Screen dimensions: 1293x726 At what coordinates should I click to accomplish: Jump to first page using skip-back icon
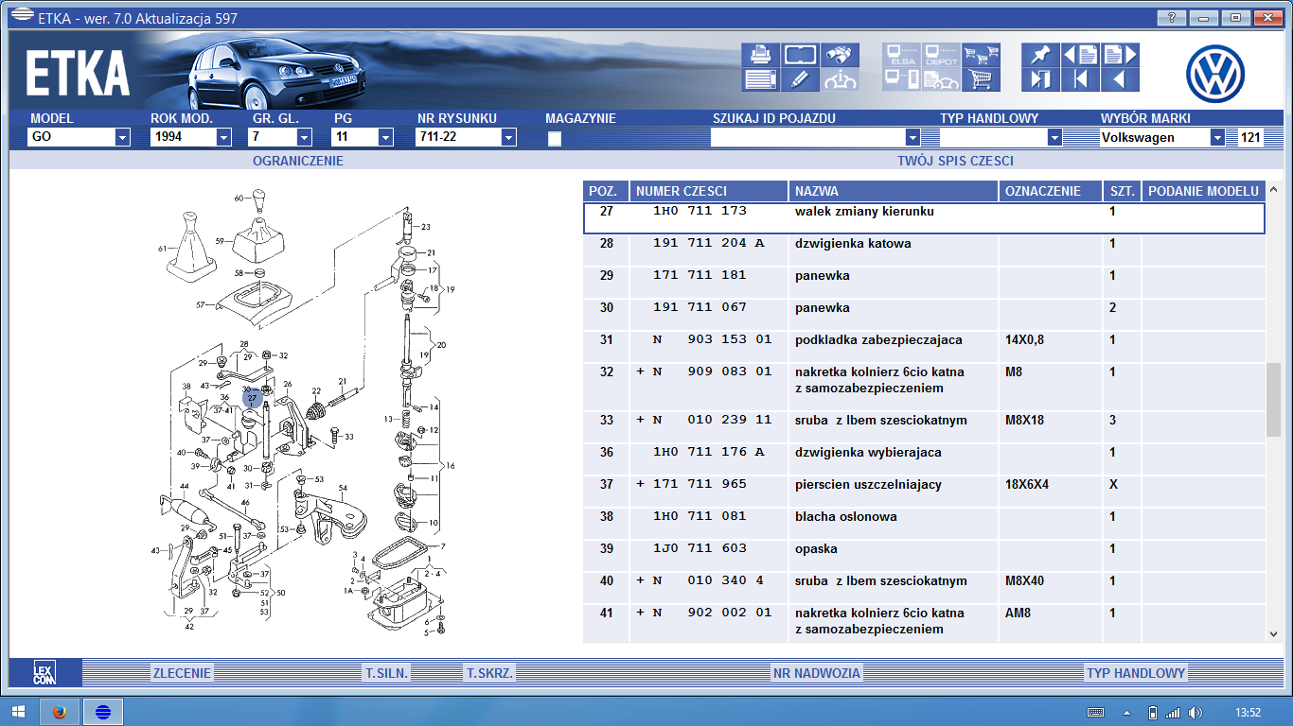pos(1079,79)
